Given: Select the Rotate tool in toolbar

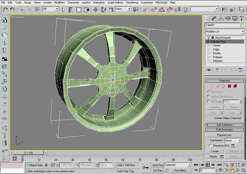Looking at the screenshot, I should point(103,9).
